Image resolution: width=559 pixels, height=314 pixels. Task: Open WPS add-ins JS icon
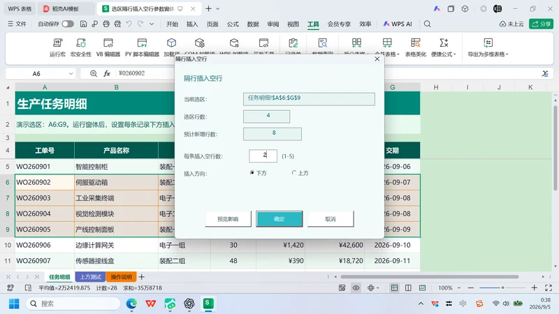[234, 43]
